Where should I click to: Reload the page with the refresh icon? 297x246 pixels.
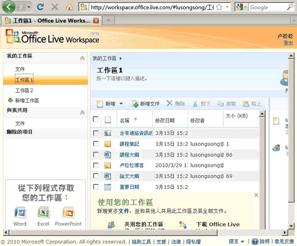coord(40,7)
